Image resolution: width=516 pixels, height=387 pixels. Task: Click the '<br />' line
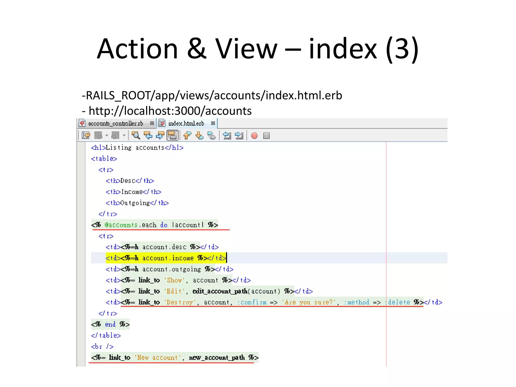click(102, 347)
